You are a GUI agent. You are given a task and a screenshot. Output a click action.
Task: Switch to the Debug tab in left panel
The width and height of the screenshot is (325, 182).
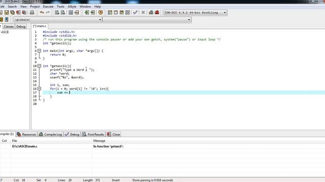(21, 27)
